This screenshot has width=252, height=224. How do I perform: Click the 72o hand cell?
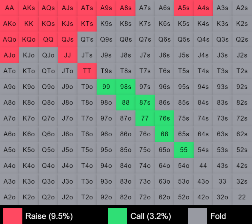coord(145,197)
